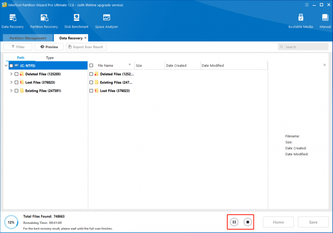
Task: Collapse the C: NTFS tree node
Action: point(6,66)
